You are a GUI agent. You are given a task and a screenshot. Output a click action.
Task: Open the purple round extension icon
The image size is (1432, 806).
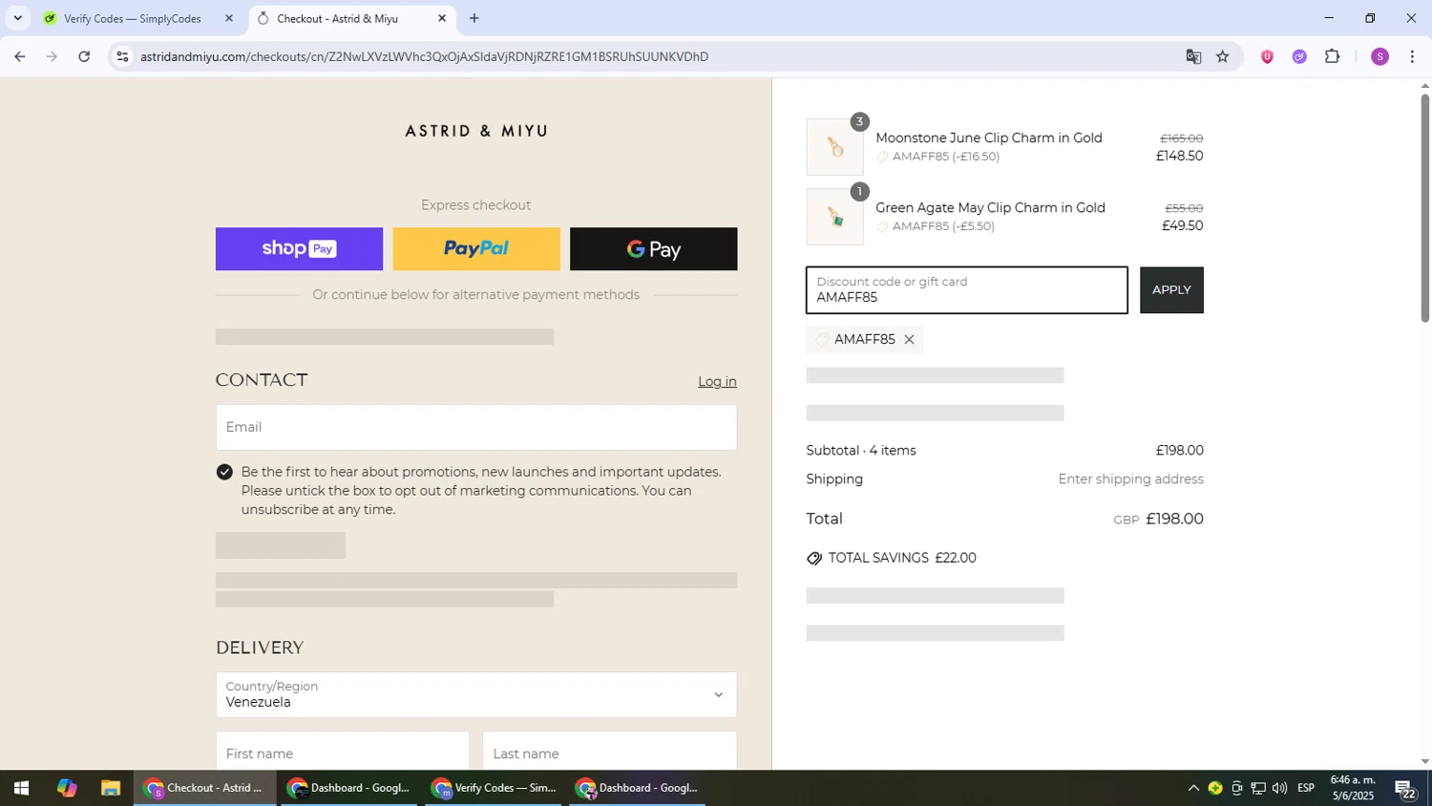coord(1299,56)
